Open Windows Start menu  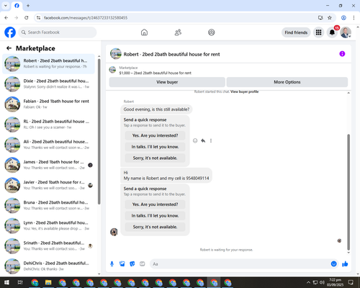[6, 282]
